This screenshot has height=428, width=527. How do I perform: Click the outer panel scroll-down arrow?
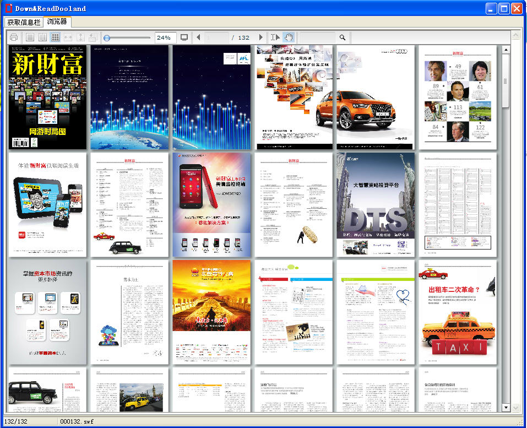click(515, 408)
